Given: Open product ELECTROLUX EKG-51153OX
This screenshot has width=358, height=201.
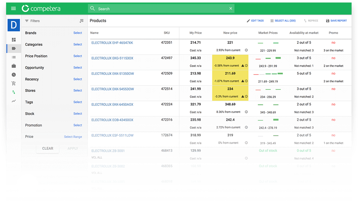Looking at the screenshot, I should tap(112, 58).
